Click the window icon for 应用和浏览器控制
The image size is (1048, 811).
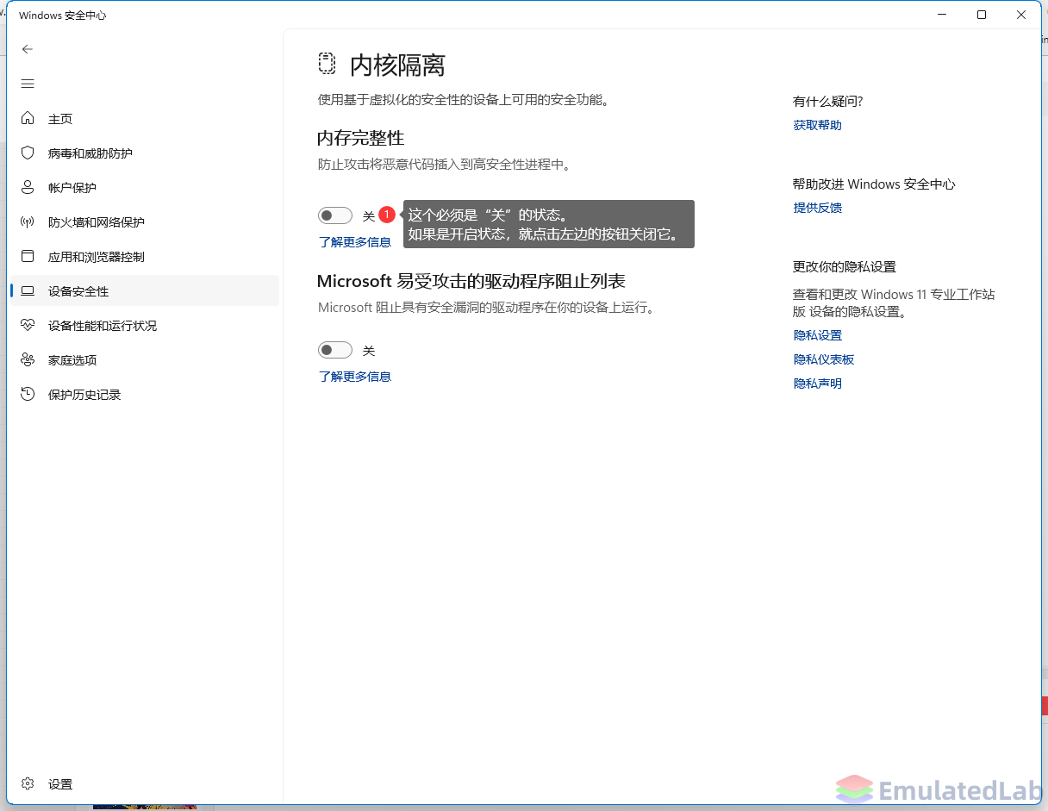[x=28, y=256]
